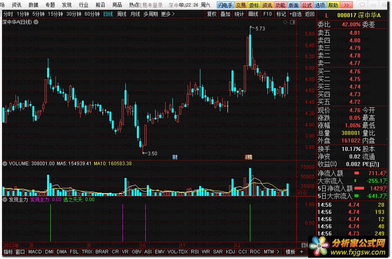Click the 指标 tab at bottom

8,252
